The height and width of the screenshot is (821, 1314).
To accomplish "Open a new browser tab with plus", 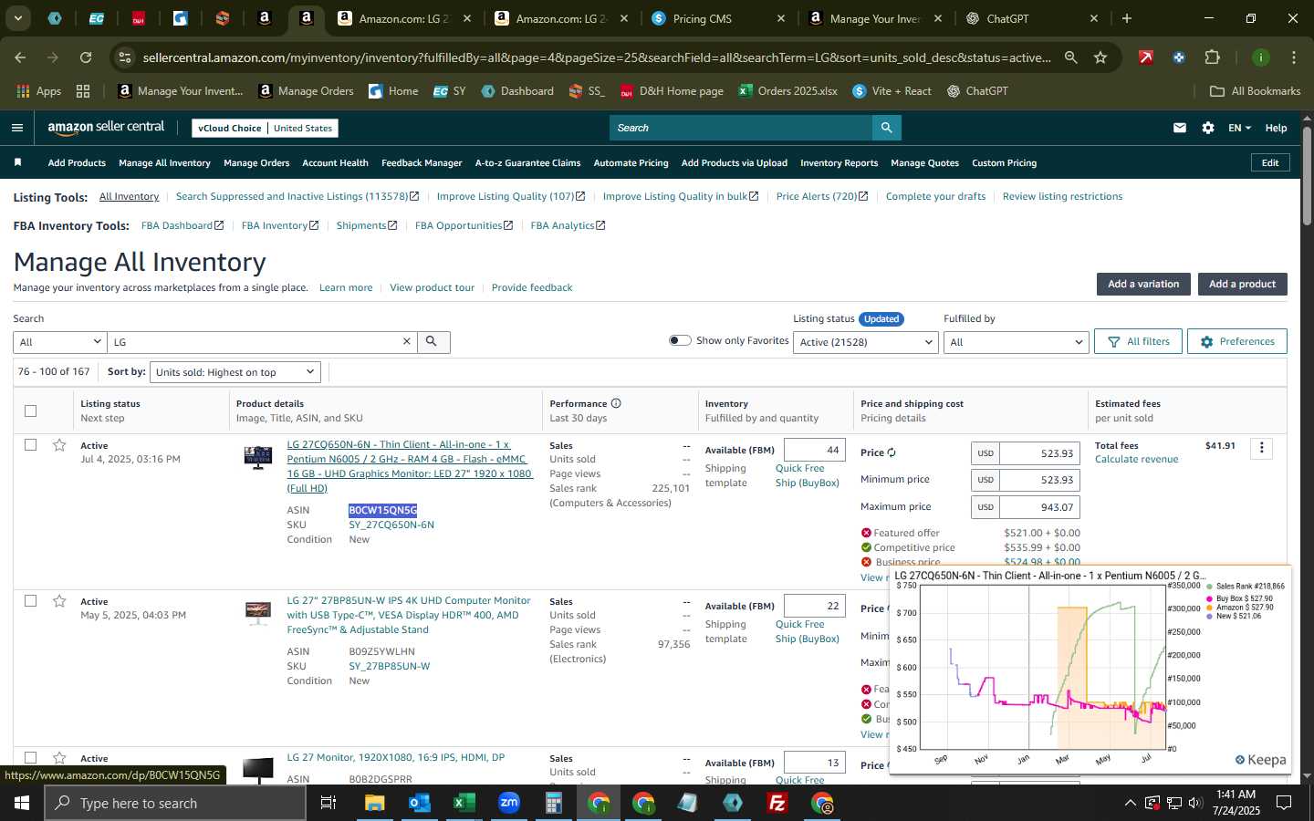I will click(x=1127, y=18).
